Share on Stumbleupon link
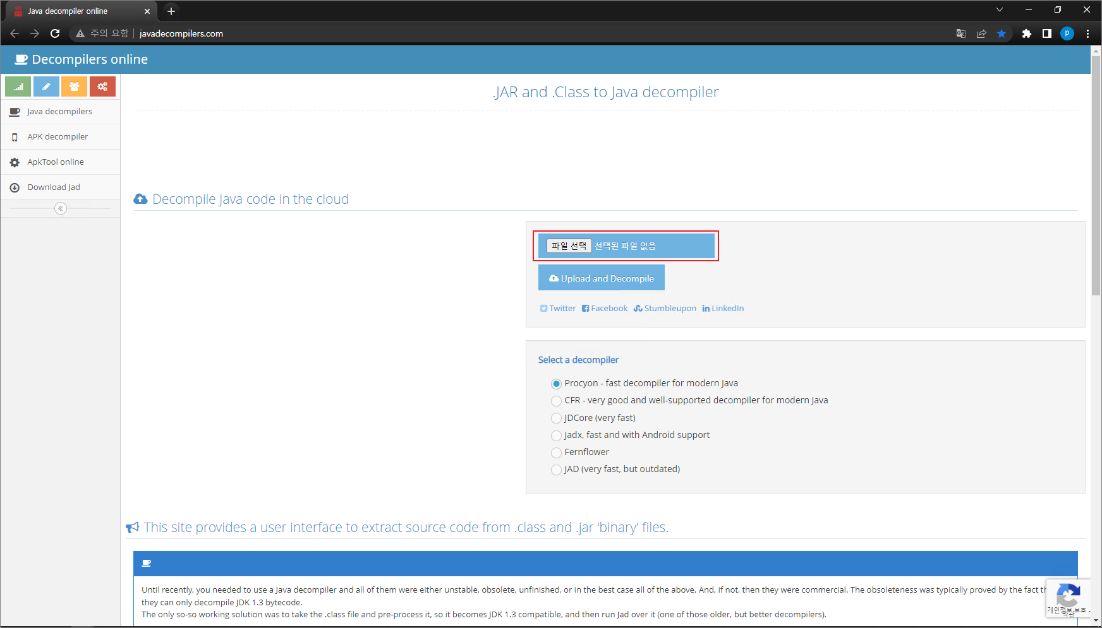 (x=665, y=309)
